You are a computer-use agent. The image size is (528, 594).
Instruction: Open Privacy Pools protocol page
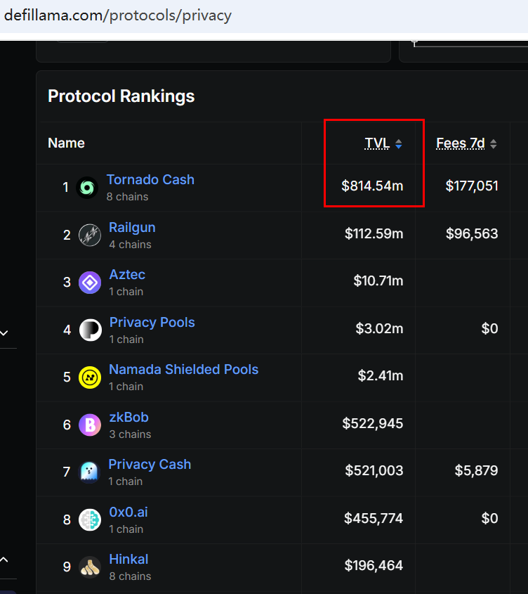152,323
